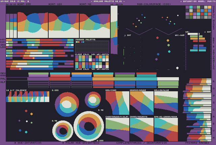Click the 'L50' row label
Image resolution: width=216 pixels, height=145 pixels.
[x=3, y=47]
